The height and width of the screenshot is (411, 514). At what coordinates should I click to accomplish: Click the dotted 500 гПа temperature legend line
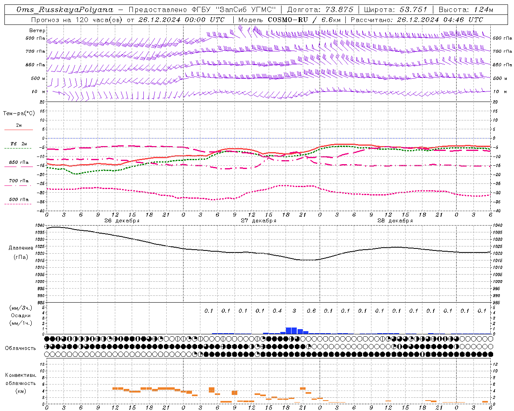[x=18, y=204]
